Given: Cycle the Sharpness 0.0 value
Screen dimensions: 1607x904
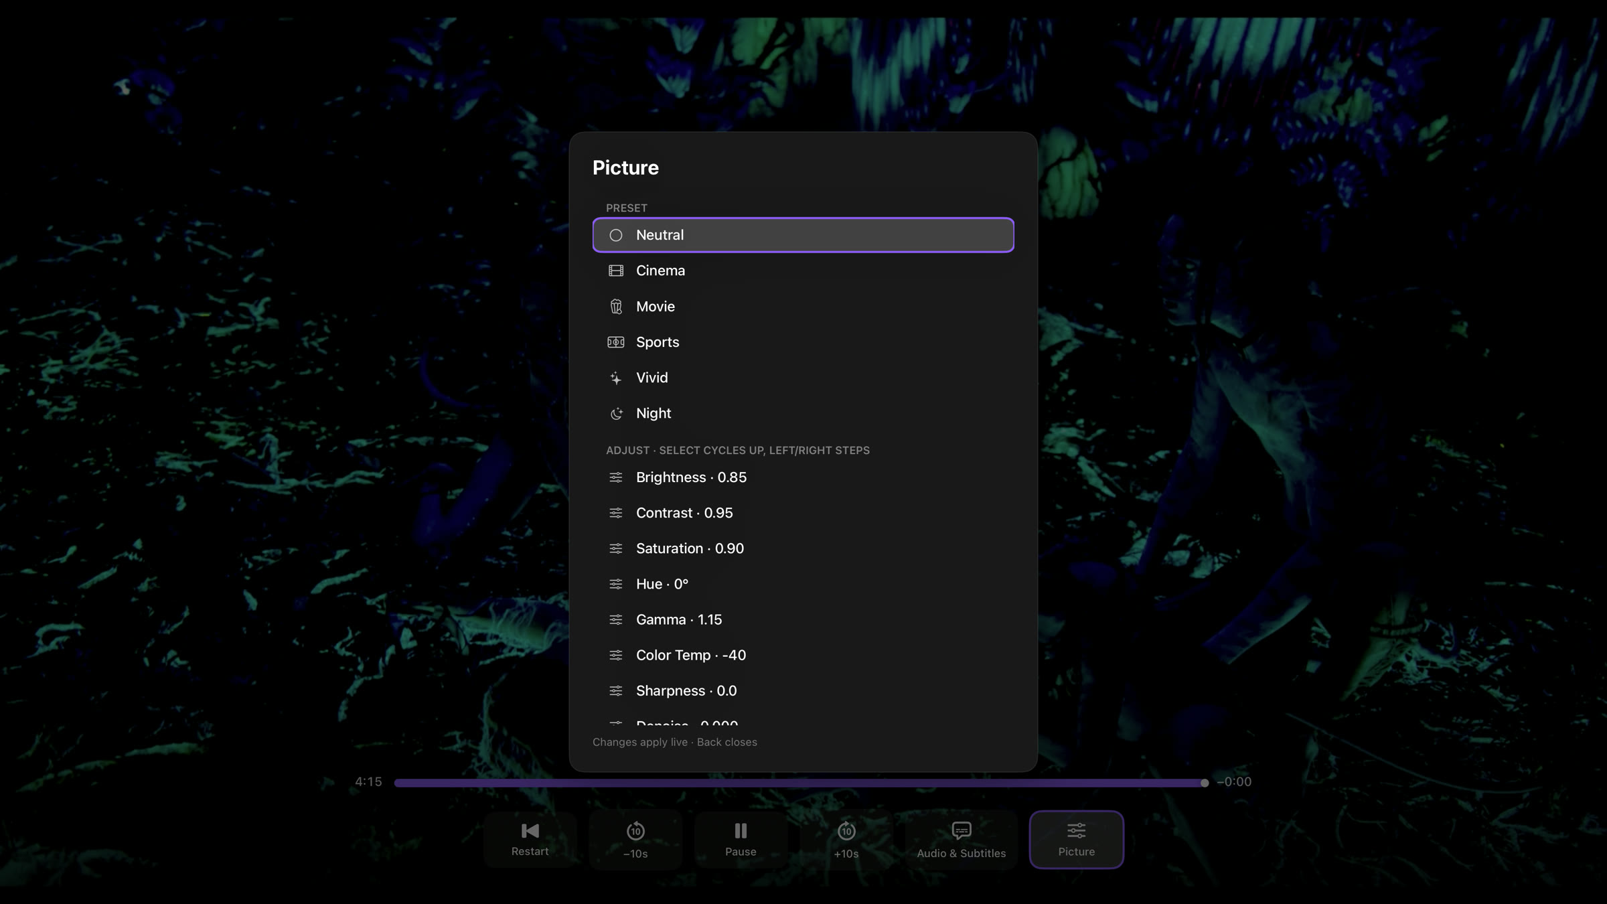Looking at the screenshot, I should pyautogui.click(x=803, y=690).
